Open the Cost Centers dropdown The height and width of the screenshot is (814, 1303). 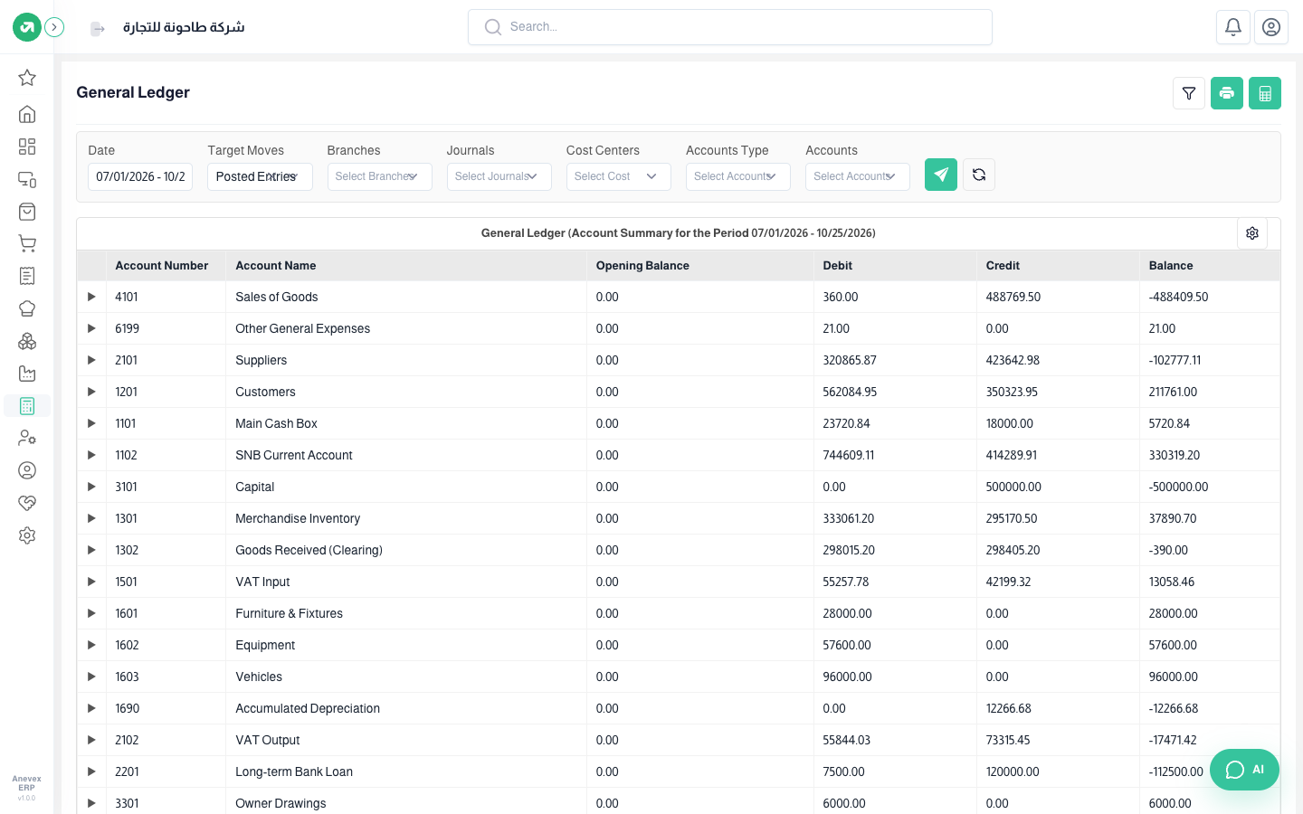619,176
